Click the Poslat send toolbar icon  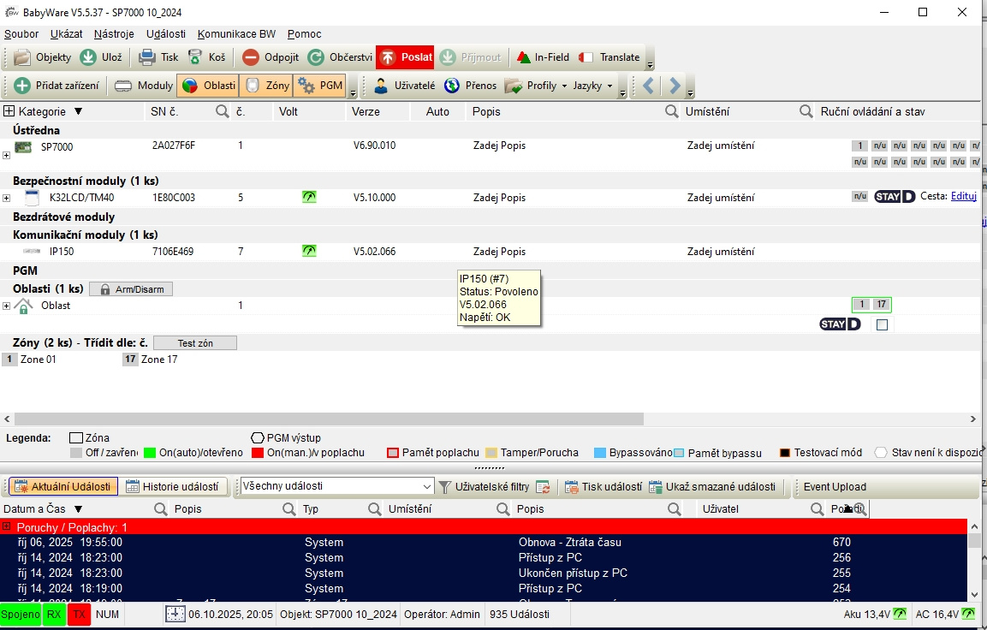click(388, 57)
